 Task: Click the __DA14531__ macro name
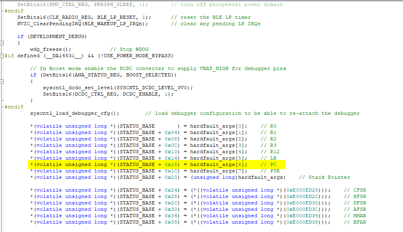tap(64, 56)
